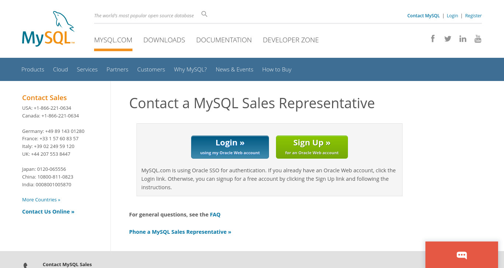Open the More Countries link
The image size is (504, 268).
[x=41, y=200]
